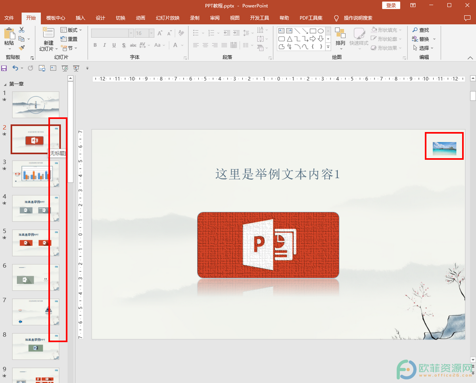Click the Cut scissors icon
Image resolution: width=476 pixels, height=383 pixels.
[21, 30]
